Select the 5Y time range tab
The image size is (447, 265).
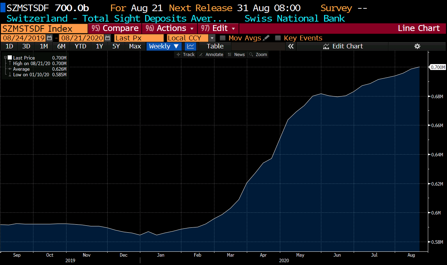point(116,46)
